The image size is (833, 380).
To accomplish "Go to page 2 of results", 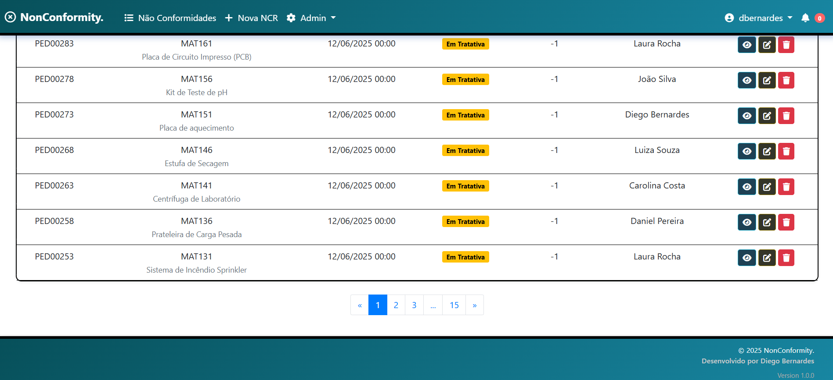I will [x=396, y=305].
